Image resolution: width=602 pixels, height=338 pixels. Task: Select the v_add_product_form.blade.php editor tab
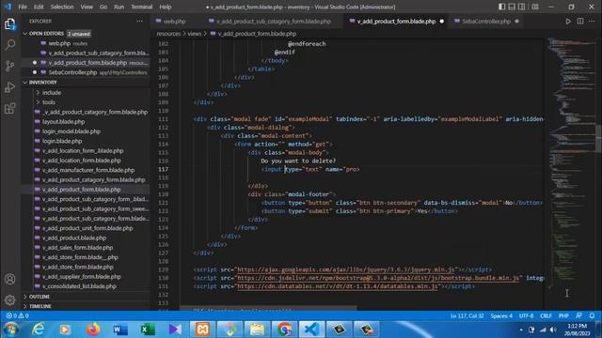coord(396,22)
